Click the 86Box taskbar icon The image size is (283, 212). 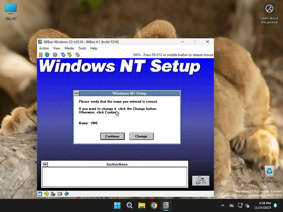[x=166, y=205]
